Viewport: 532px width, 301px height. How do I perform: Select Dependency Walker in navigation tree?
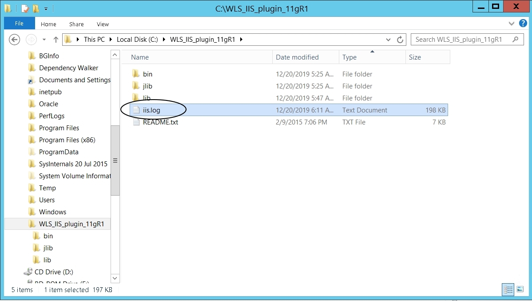tap(68, 68)
